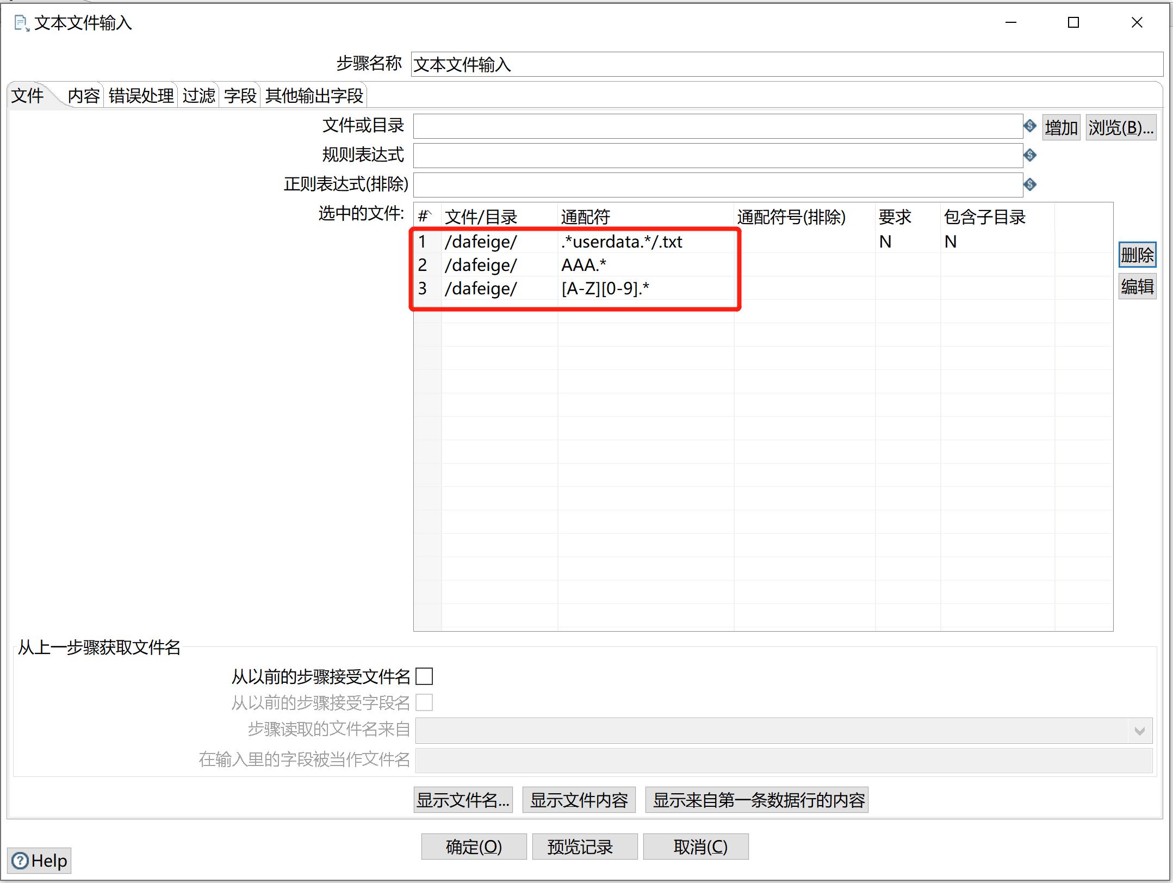Select /dafeige/ cell in row 2

[499, 265]
